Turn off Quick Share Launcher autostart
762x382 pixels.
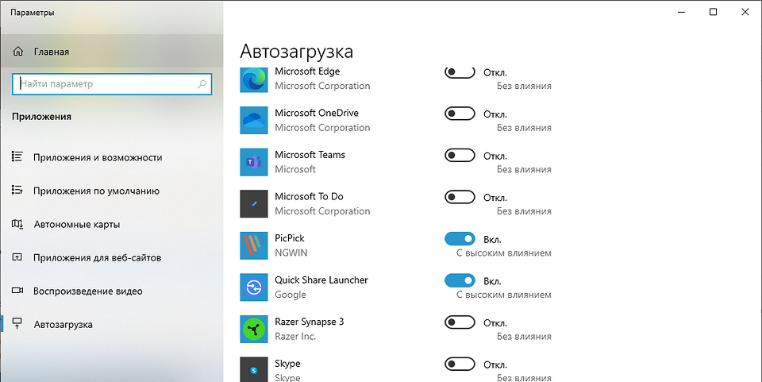pos(460,280)
